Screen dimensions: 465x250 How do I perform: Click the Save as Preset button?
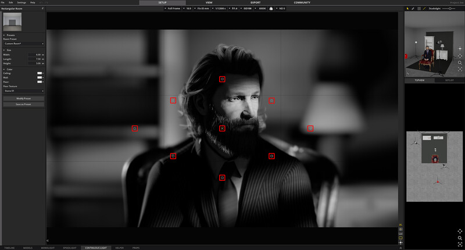pyautogui.click(x=24, y=105)
